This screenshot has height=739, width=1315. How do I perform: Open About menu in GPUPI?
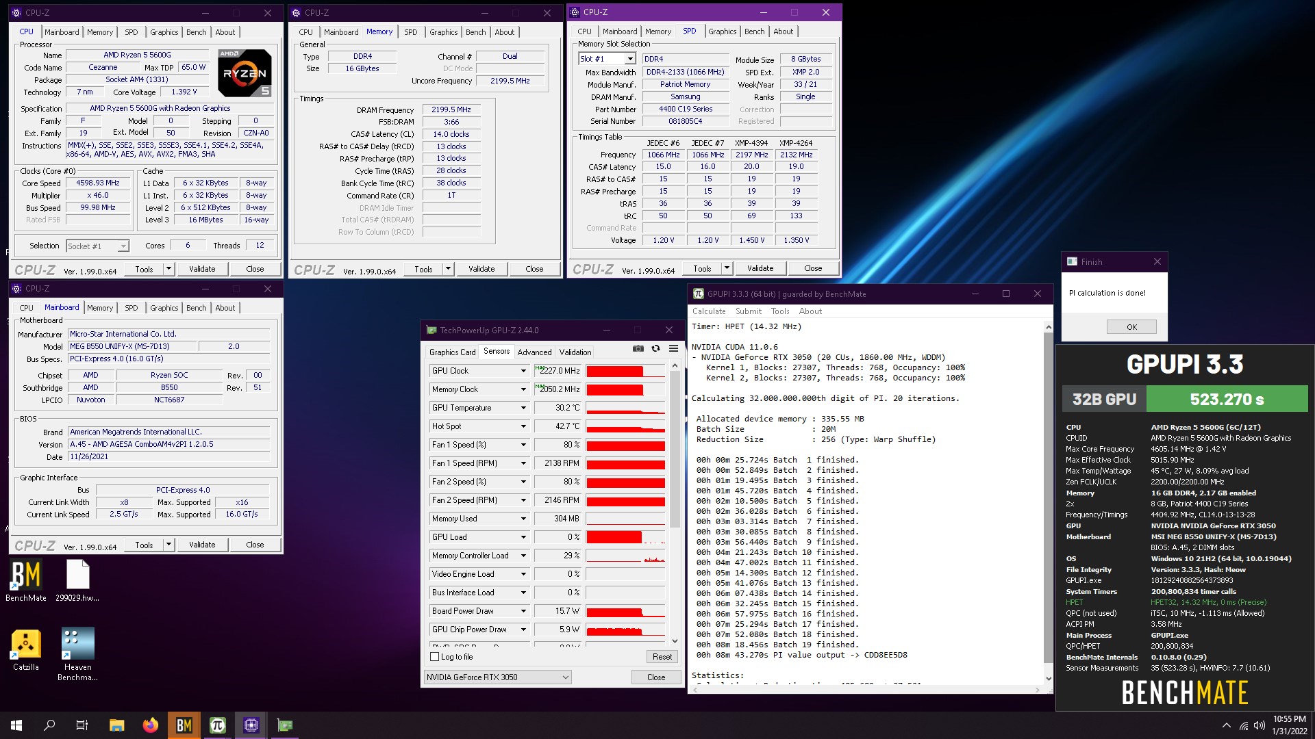click(x=810, y=311)
